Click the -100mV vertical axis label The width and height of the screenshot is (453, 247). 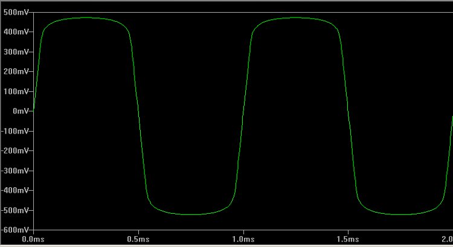click(x=14, y=131)
